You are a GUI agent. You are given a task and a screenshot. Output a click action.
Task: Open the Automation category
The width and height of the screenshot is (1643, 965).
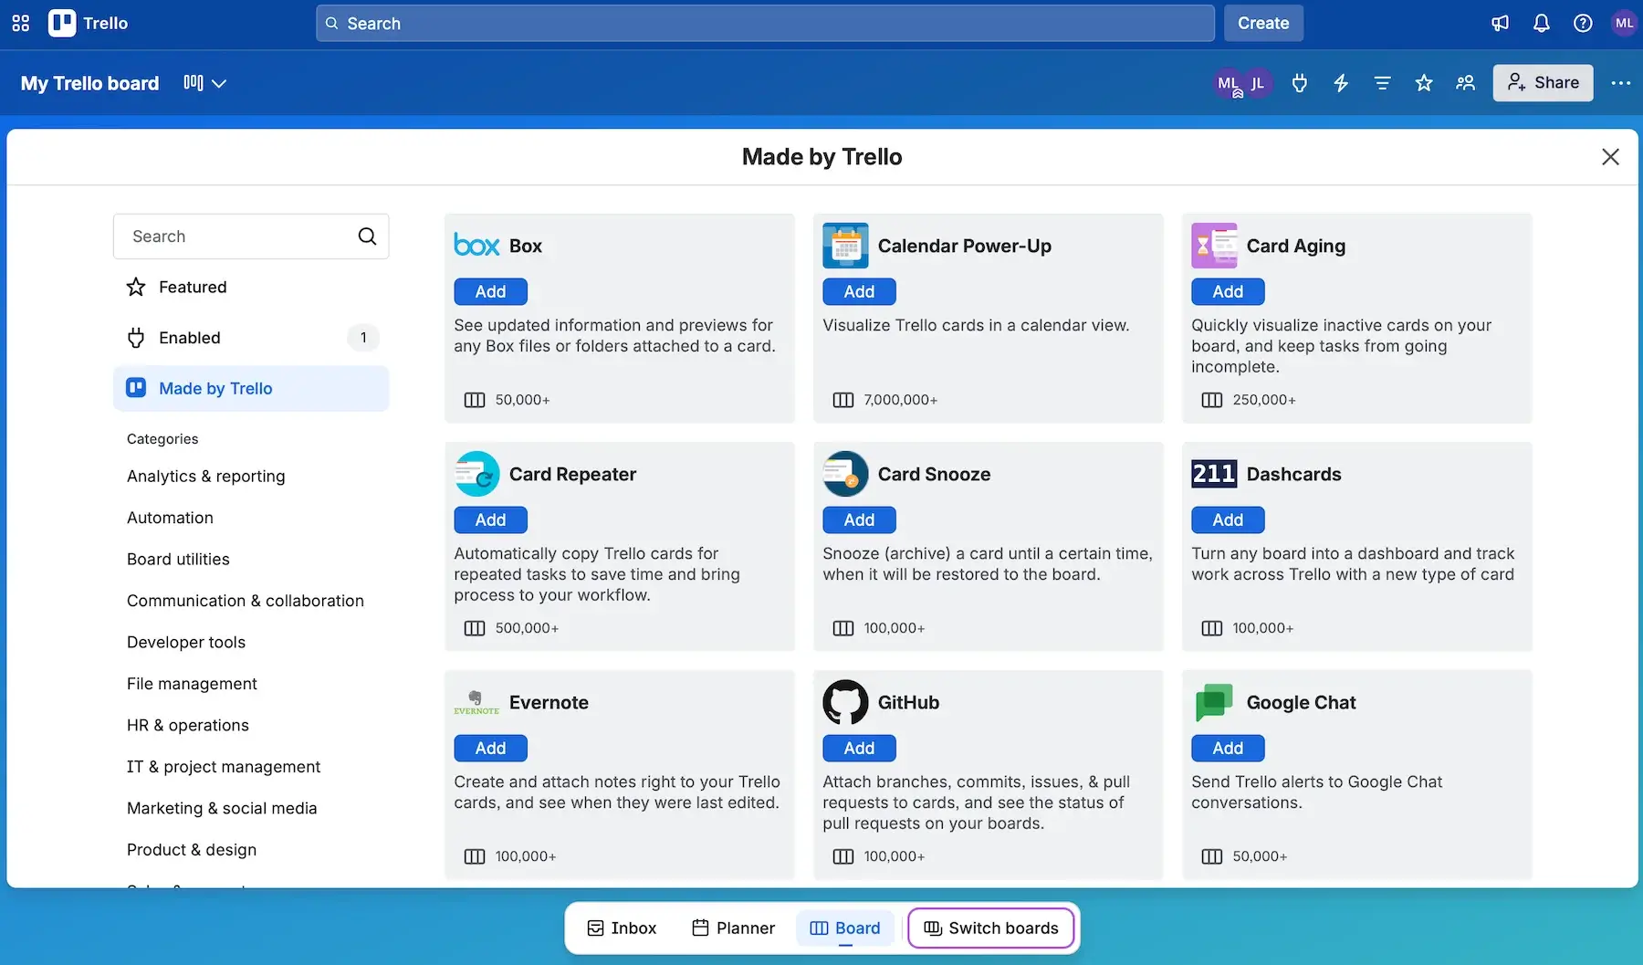170,518
